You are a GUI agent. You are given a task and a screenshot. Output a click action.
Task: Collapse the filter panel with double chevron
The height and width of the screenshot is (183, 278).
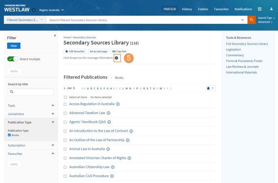pos(55,36)
